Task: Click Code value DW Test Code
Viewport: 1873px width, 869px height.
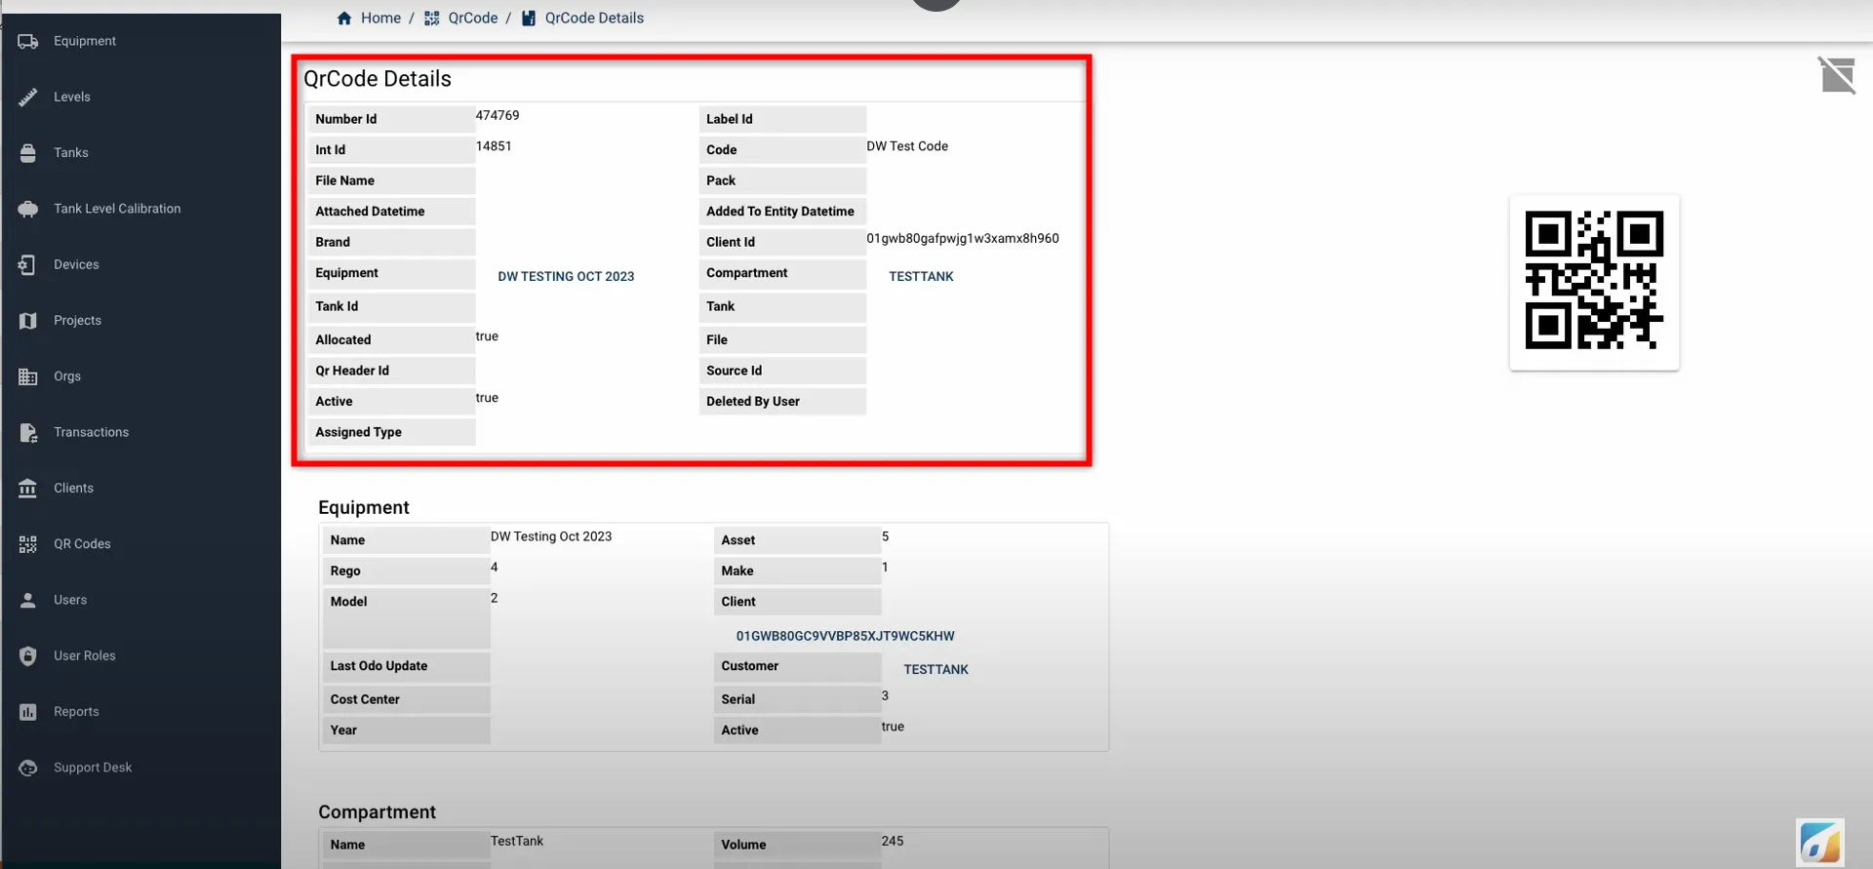Action: [907, 146]
